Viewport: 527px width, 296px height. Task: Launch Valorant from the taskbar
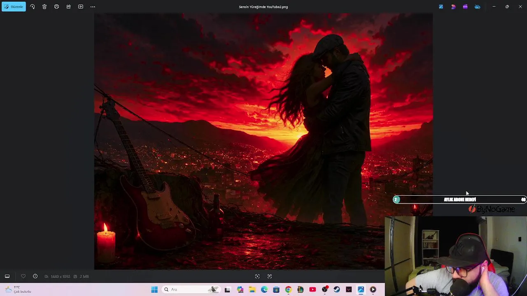[x=349, y=289]
